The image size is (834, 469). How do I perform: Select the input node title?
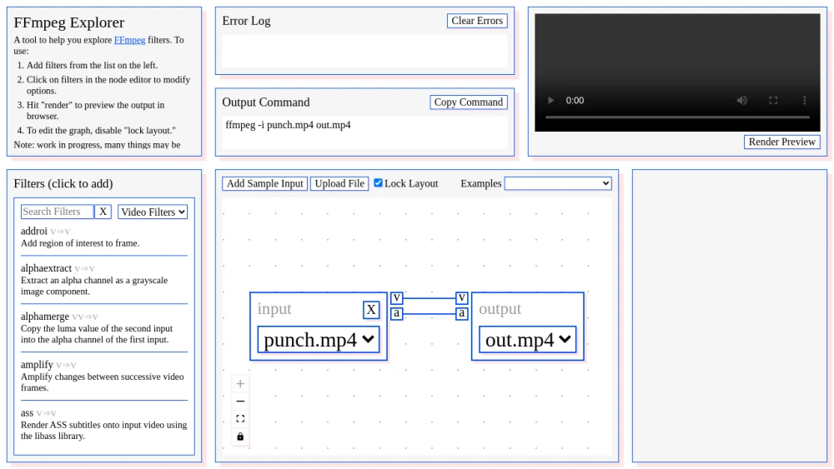(274, 308)
